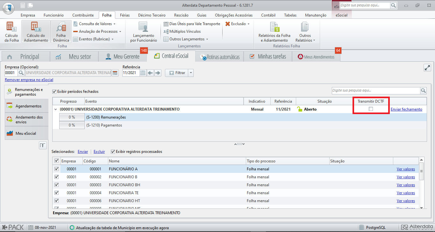The width and height of the screenshot is (435, 232).
Task: Switch to the Meu Gerente tab
Action: 123,57
